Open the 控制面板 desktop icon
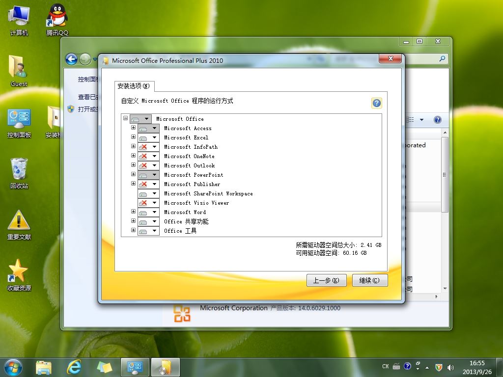The image size is (503, 377). point(19,123)
